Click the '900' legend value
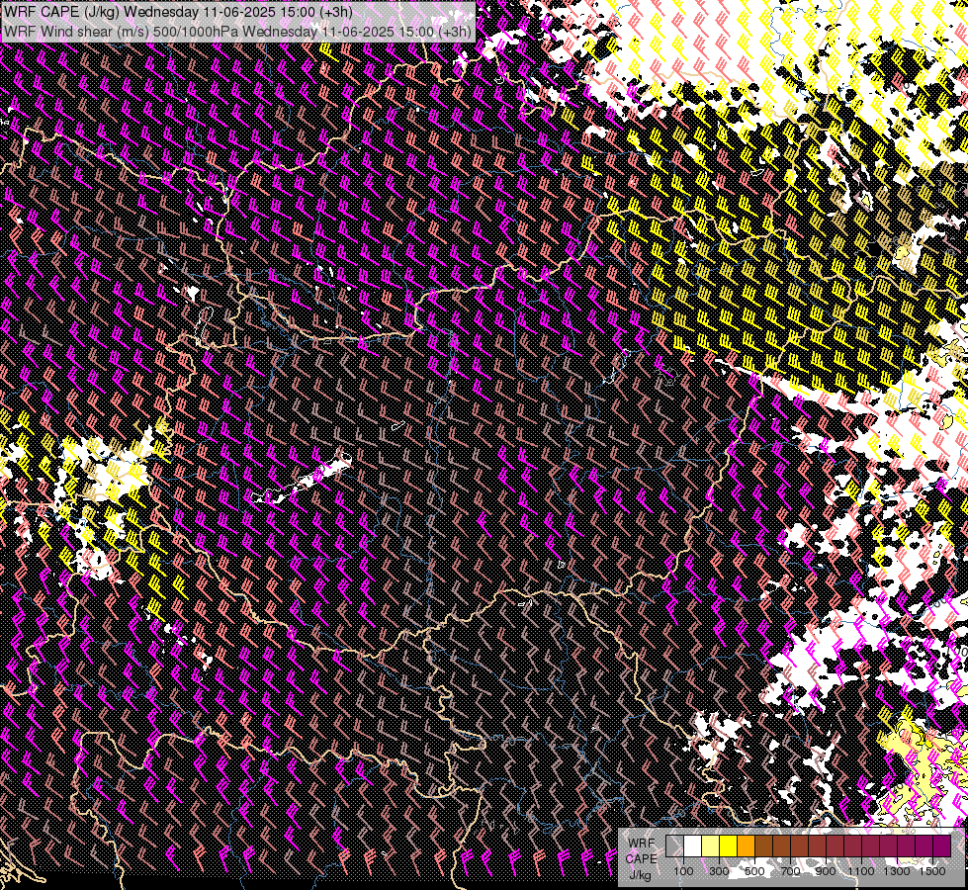This screenshot has width=968, height=890. (x=826, y=871)
